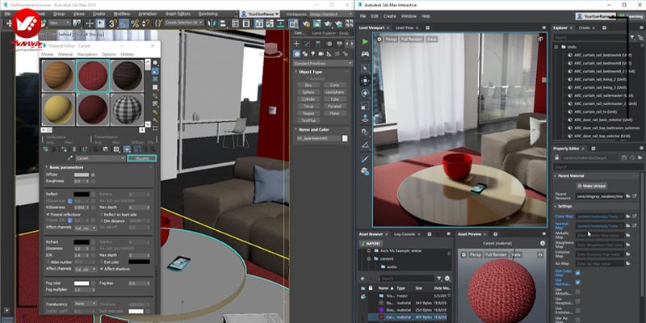Open external link icon next to Normal Map
This screenshot has width=646, height=323.
click(635, 226)
